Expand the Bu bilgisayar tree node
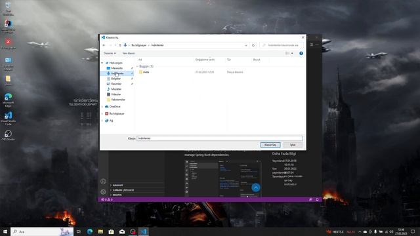Image resolution: width=420 pixels, height=236 pixels. pyautogui.click(x=102, y=113)
